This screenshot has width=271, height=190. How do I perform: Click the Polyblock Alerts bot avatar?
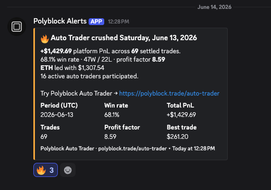click(x=17, y=27)
